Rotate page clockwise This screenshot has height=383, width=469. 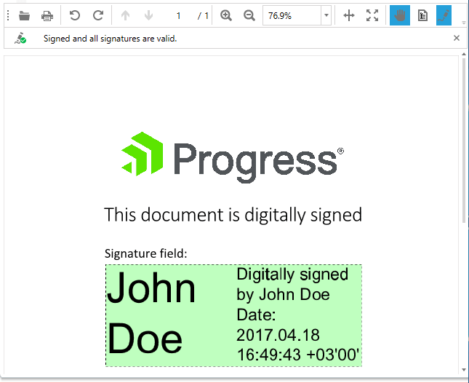pos(98,15)
